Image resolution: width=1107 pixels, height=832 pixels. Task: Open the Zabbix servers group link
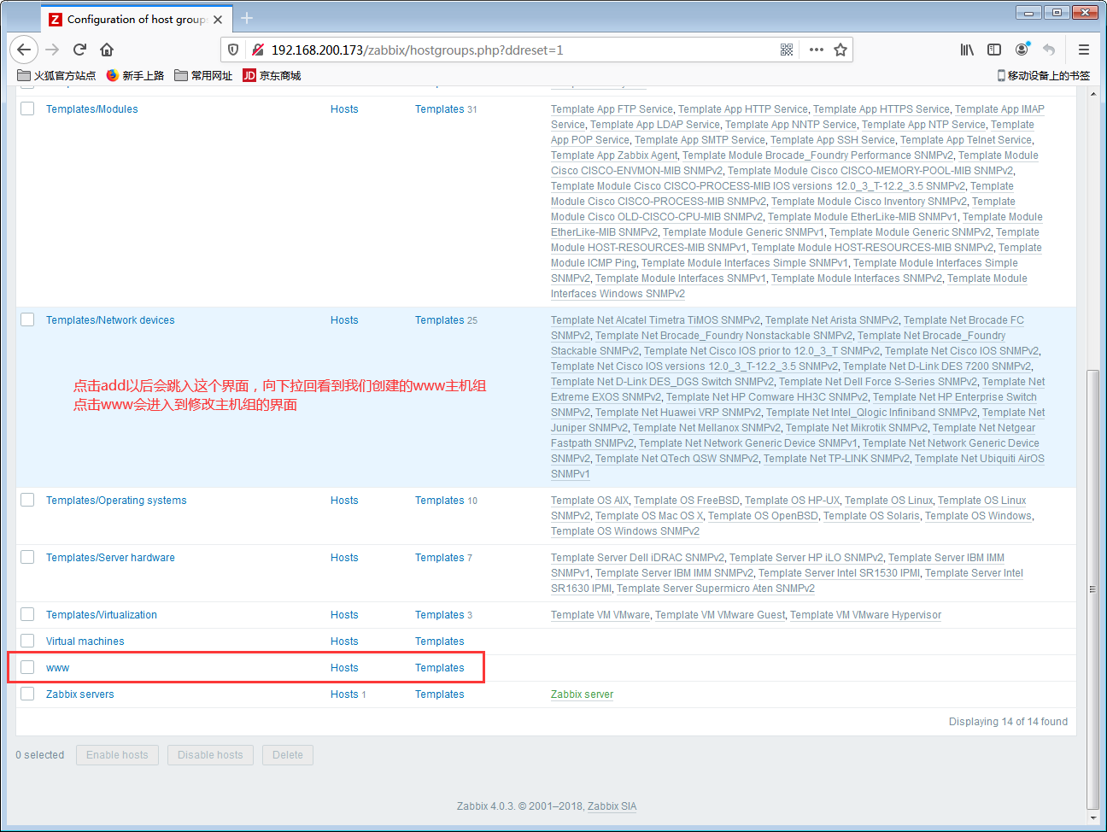click(79, 694)
